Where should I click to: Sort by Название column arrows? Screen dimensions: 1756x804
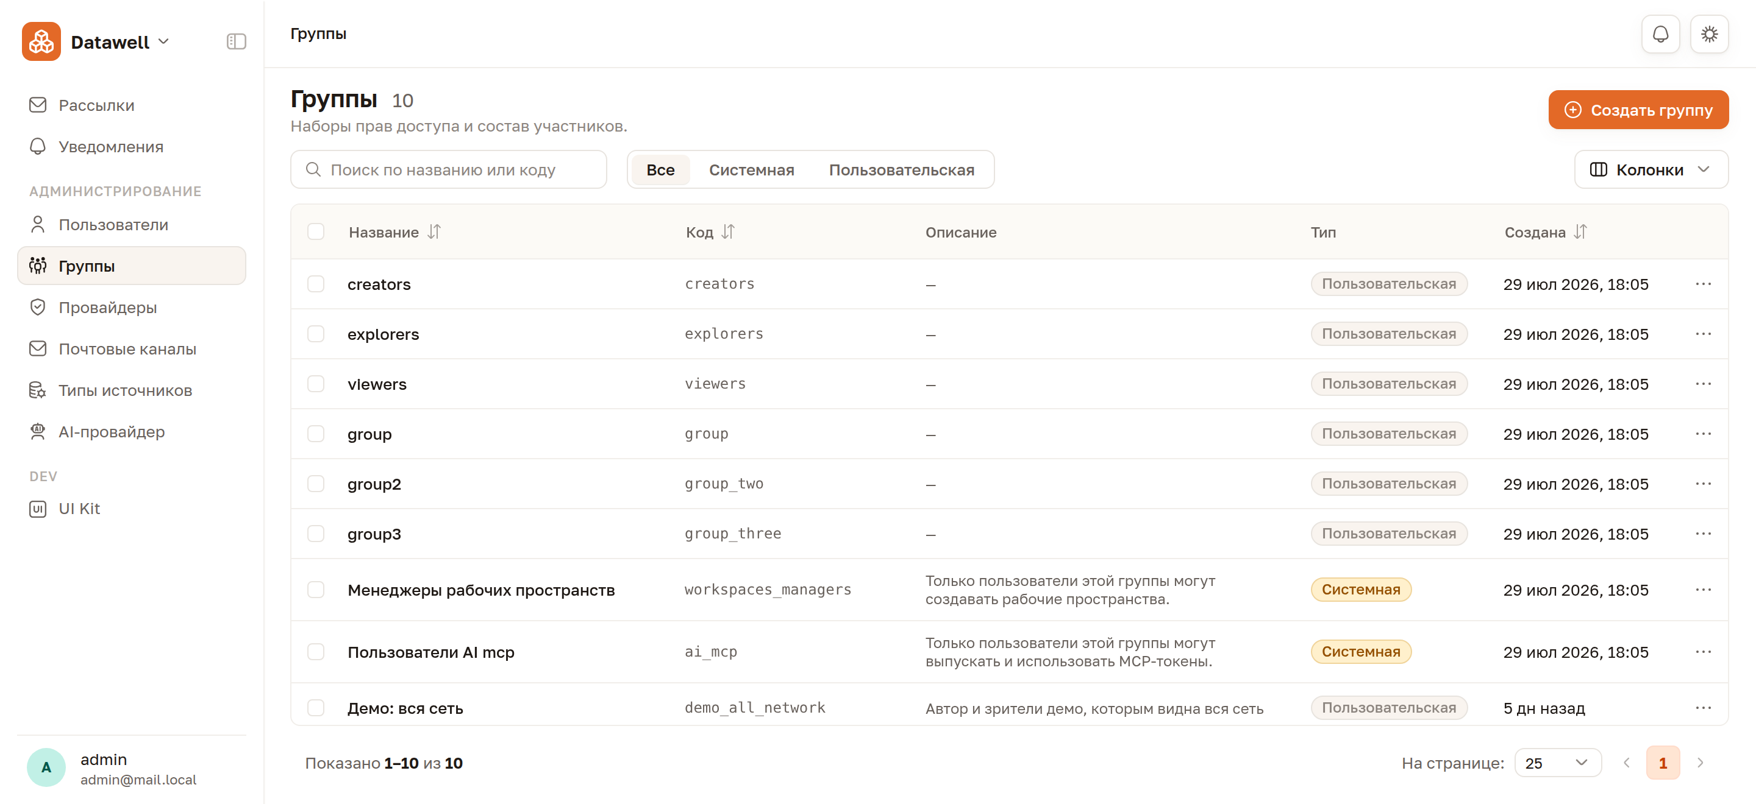click(x=434, y=232)
